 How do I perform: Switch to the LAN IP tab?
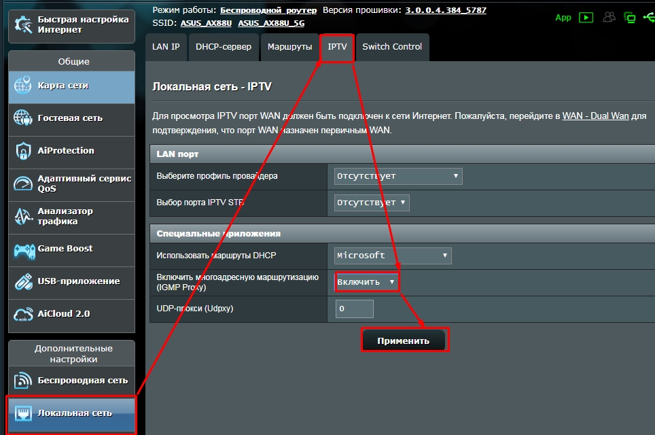[166, 47]
